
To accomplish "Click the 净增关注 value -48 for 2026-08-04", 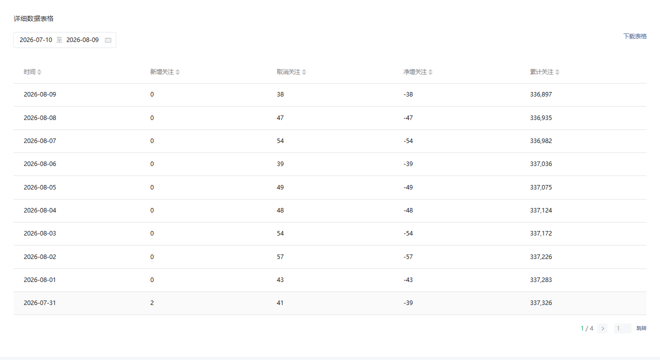I will coord(408,210).
